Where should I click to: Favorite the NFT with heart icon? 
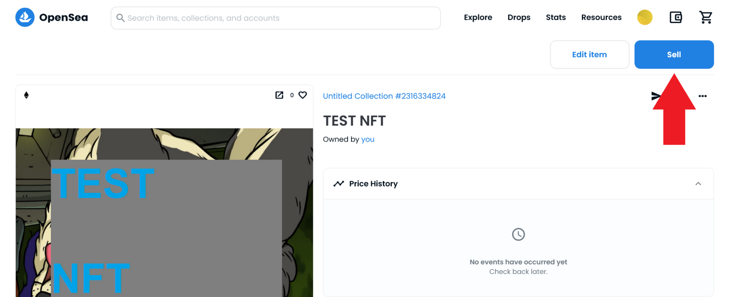[x=303, y=95]
